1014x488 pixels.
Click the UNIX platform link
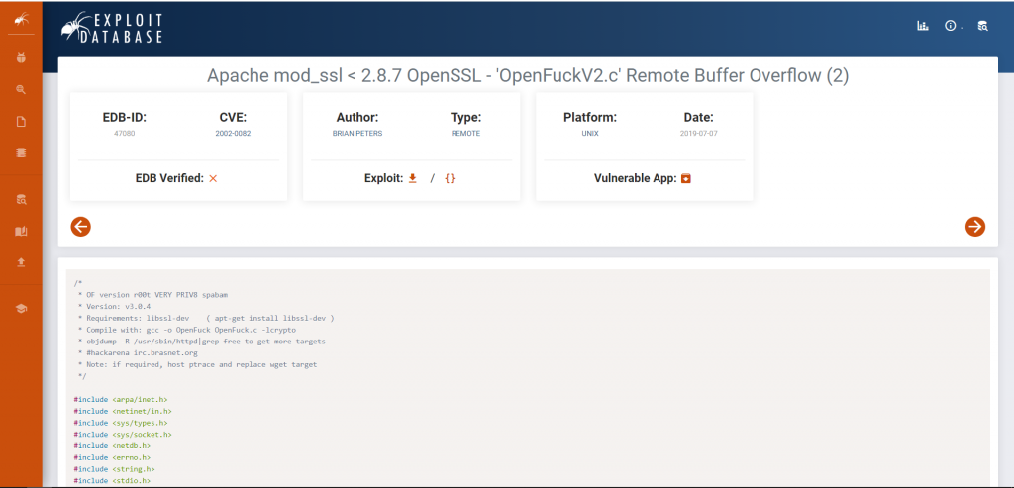(590, 134)
